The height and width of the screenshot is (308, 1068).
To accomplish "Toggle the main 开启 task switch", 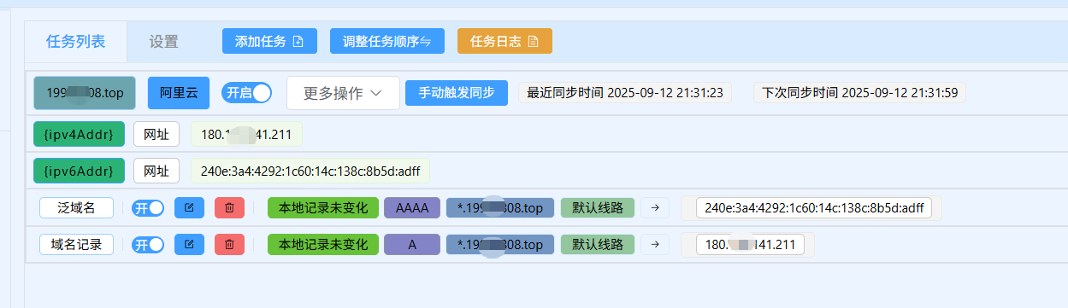I will pos(247,92).
